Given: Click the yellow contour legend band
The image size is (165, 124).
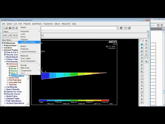Looking at the screenshot, I should tap(90, 101).
